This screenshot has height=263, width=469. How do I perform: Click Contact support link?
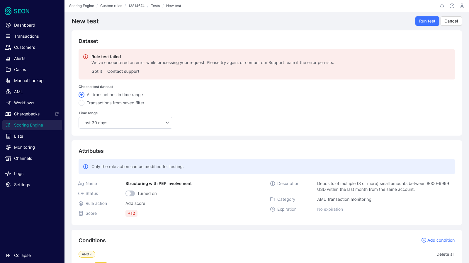tap(123, 71)
